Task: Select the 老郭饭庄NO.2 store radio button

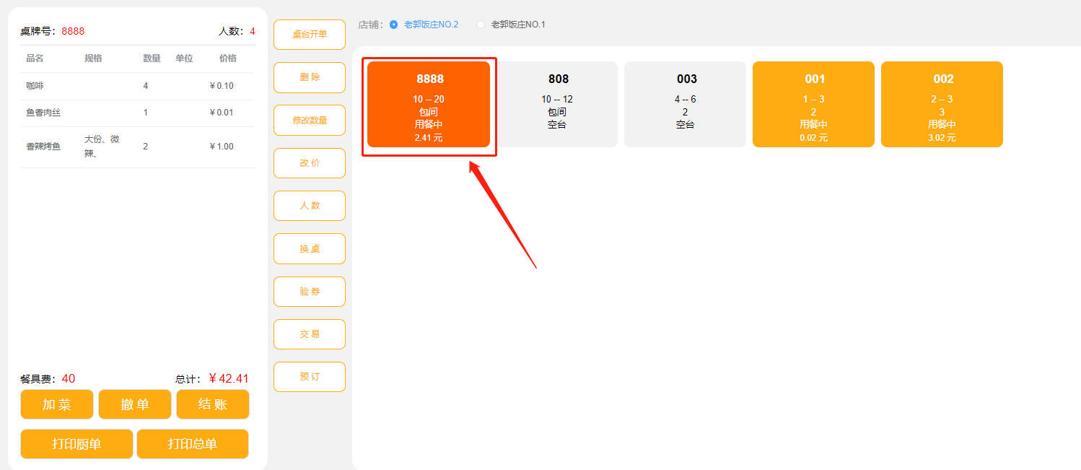Action: pyautogui.click(x=394, y=25)
